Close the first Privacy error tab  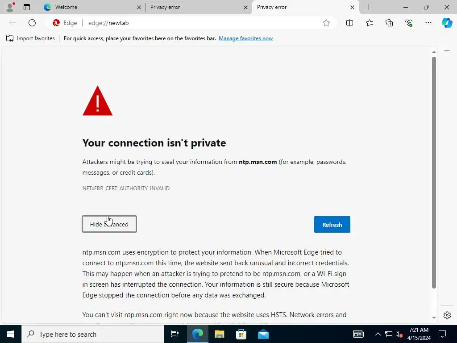pos(246,7)
